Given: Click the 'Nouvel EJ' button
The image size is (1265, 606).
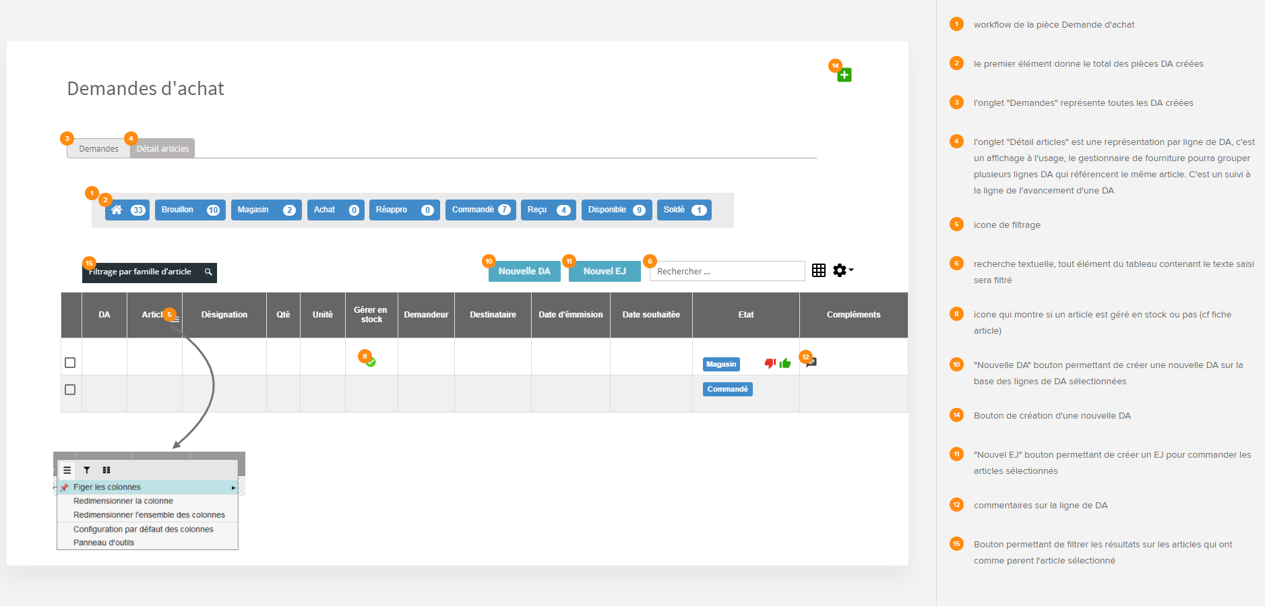Looking at the screenshot, I should (x=605, y=271).
